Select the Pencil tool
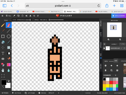Viewport: 126px width, 95px height. (3, 25)
